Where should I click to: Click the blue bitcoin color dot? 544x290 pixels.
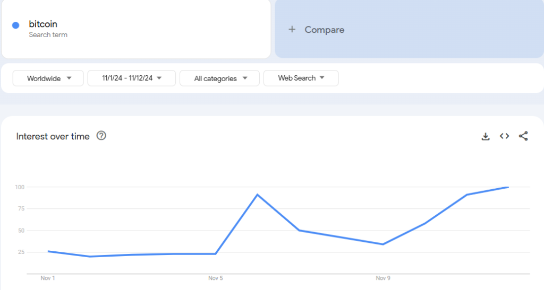point(15,25)
